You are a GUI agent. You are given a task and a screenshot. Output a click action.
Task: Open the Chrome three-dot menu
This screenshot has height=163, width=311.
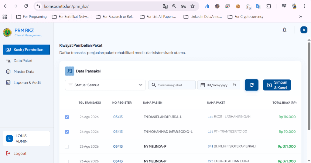304,6
